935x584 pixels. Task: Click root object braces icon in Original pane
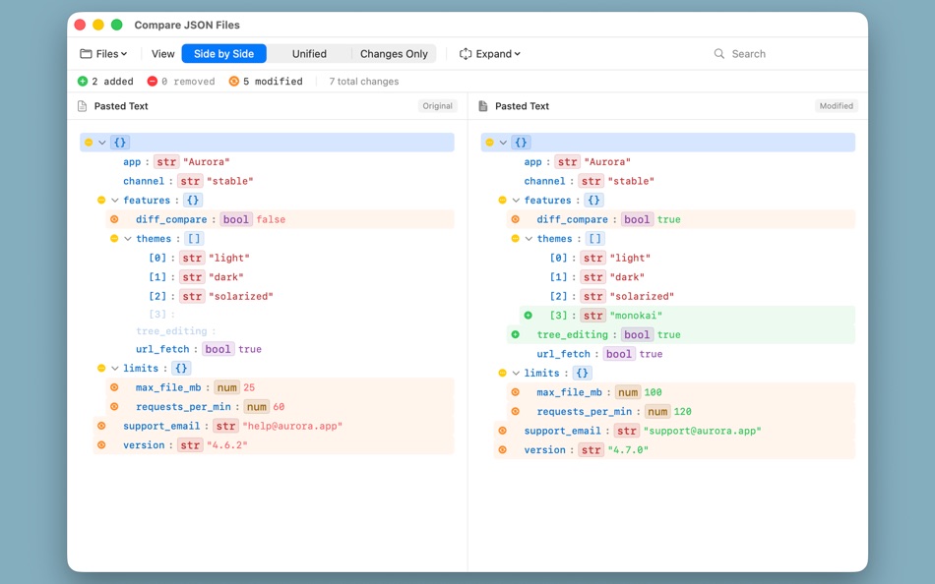120,143
